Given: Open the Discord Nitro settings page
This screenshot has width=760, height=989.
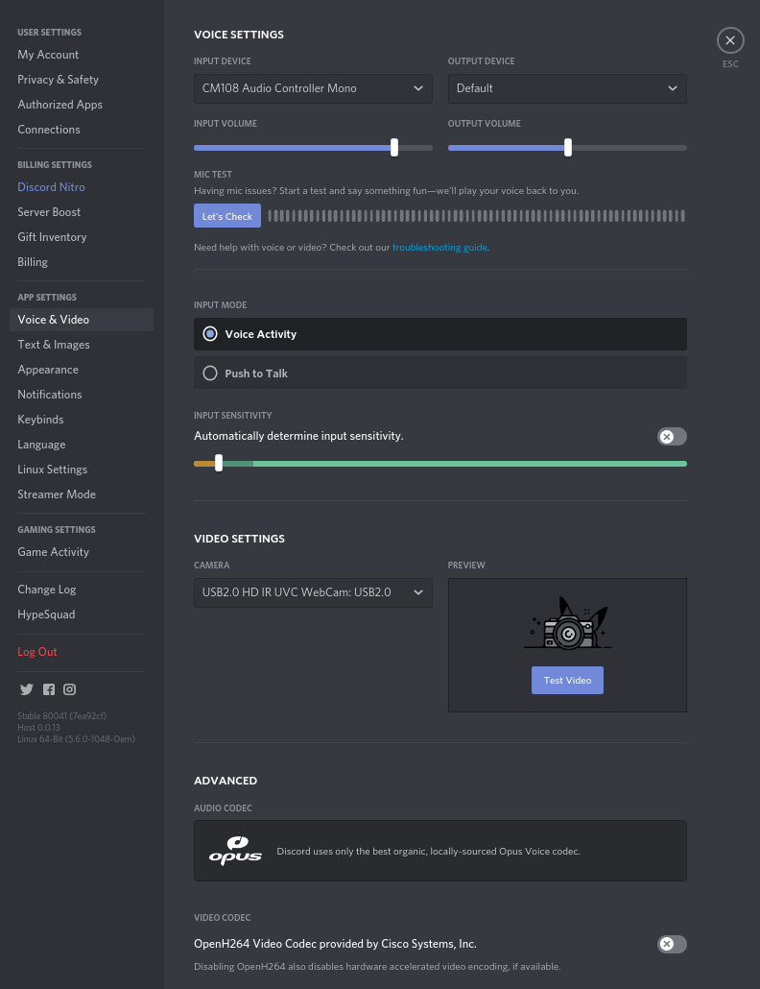Looking at the screenshot, I should tap(51, 187).
